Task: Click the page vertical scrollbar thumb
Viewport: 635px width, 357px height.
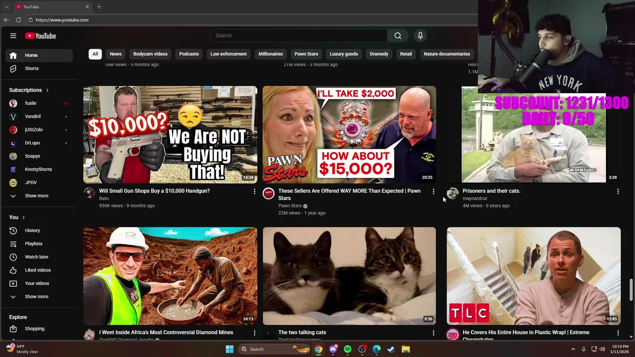Action: pos(632,290)
